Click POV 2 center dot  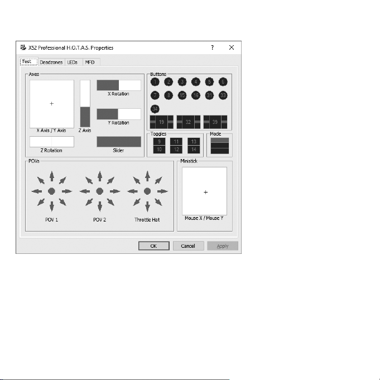pyautogui.click(x=100, y=191)
